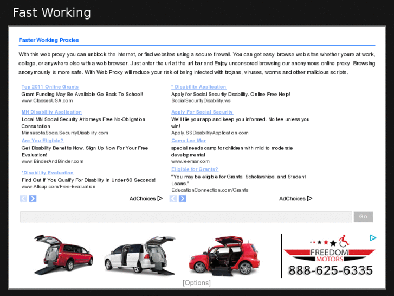Click the www.Allsup.com/Free-Evaluation URL text

[x=59, y=186]
